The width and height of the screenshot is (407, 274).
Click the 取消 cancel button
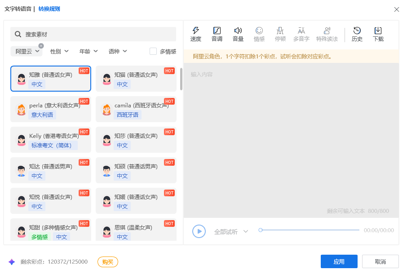(380, 261)
